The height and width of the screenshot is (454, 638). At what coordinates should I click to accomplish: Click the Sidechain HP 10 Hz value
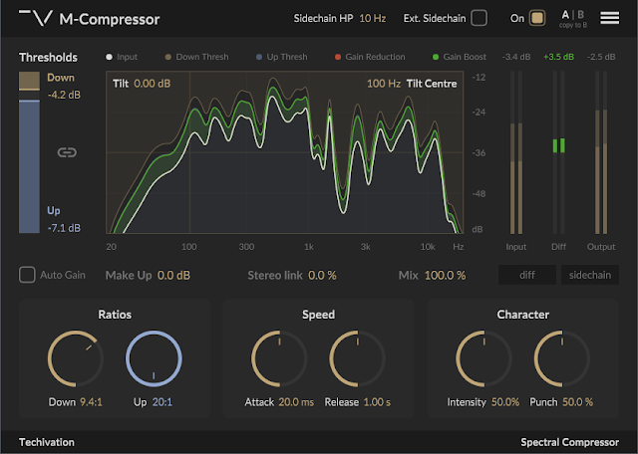(372, 18)
